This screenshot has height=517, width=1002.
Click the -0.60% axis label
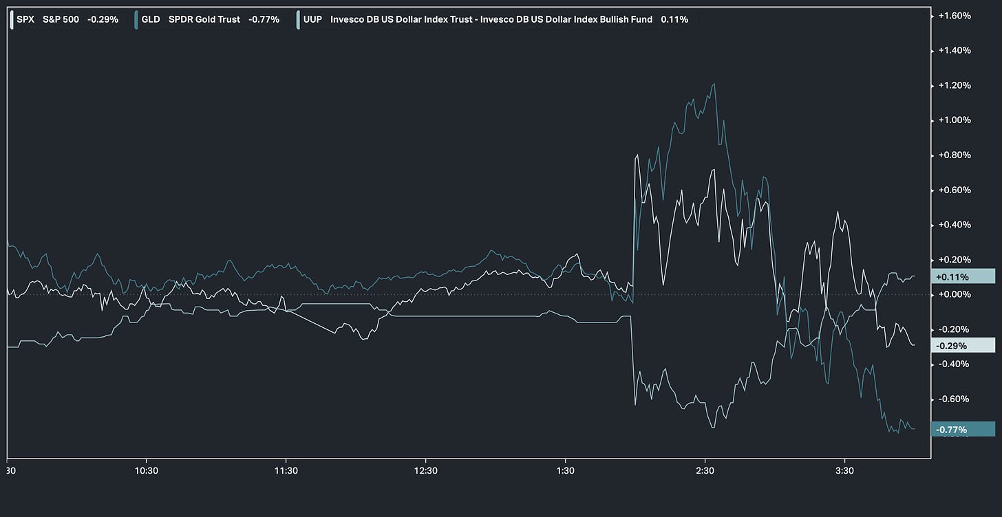(x=955, y=399)
